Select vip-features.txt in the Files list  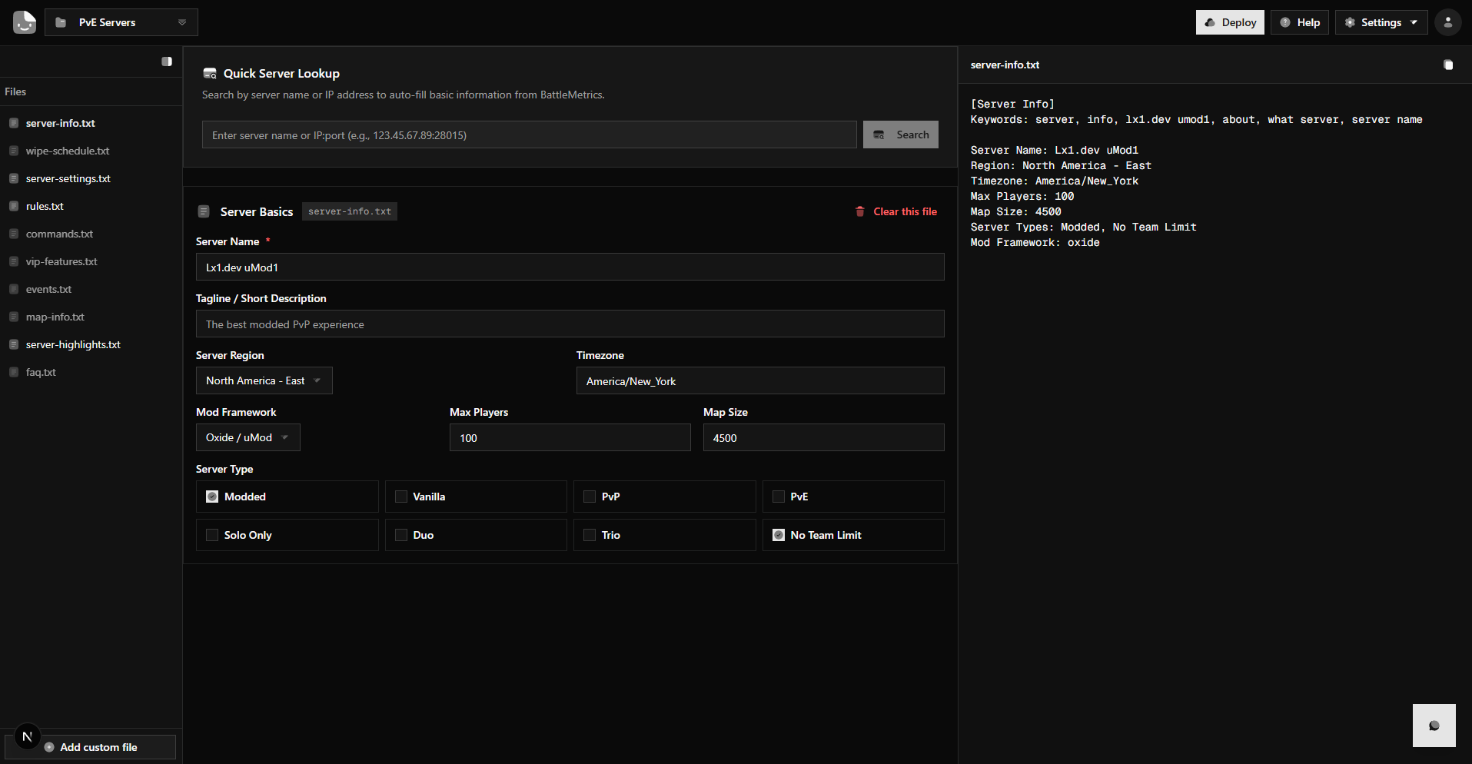click(61, 261)
